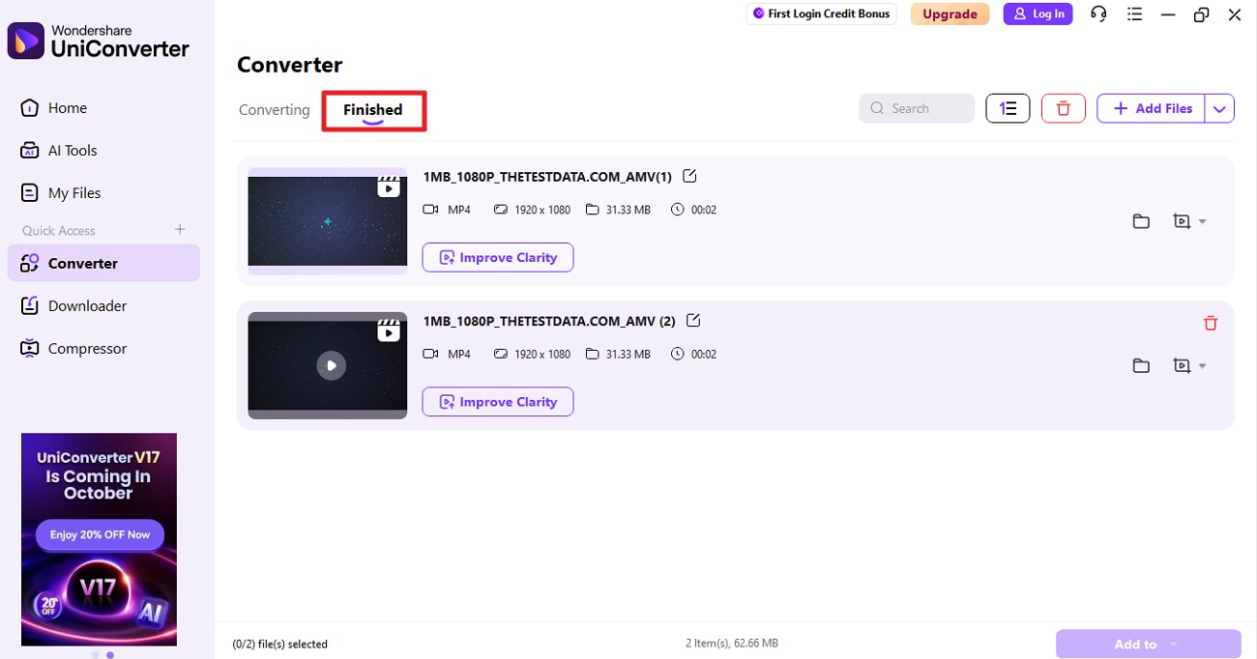
Task: Delete the AMV (2) file with the red trash icon
Action: (1211, 323)
